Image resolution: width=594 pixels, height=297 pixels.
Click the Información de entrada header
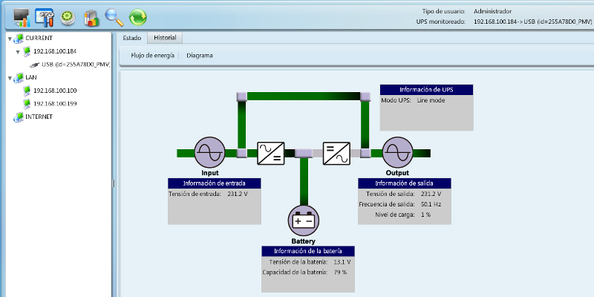click(x=215, y=183)
